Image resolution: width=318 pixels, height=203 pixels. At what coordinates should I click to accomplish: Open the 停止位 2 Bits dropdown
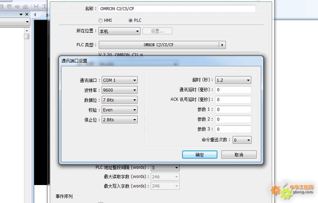[x=119, y=119]
